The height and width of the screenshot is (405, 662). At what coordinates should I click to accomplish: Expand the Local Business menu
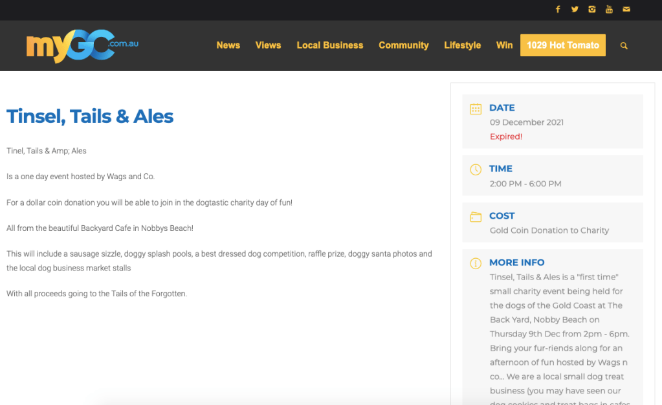(x=329, y=45)
